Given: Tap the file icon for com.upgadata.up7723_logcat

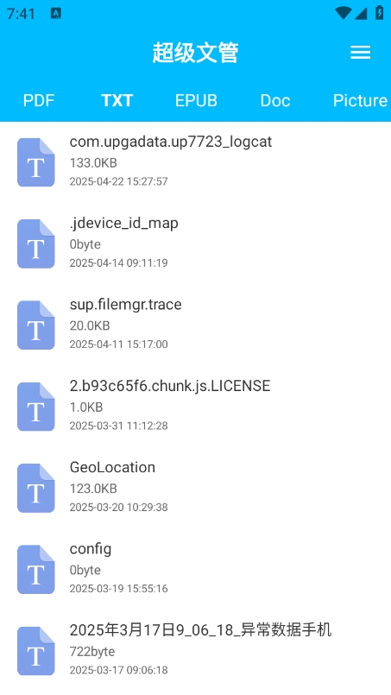Looking at the screenshot, I should pyautogui.click(x=36, y=162).
